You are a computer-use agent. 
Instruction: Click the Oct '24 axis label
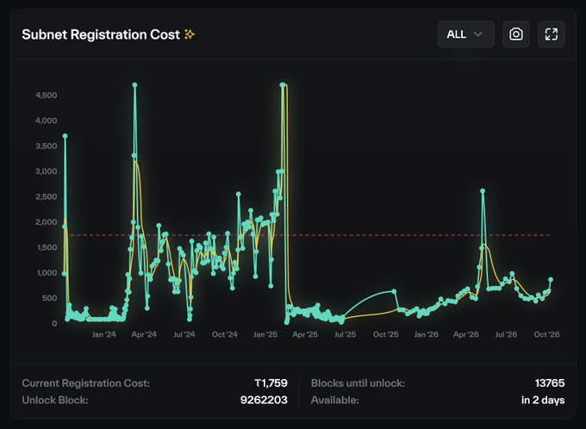225,334
